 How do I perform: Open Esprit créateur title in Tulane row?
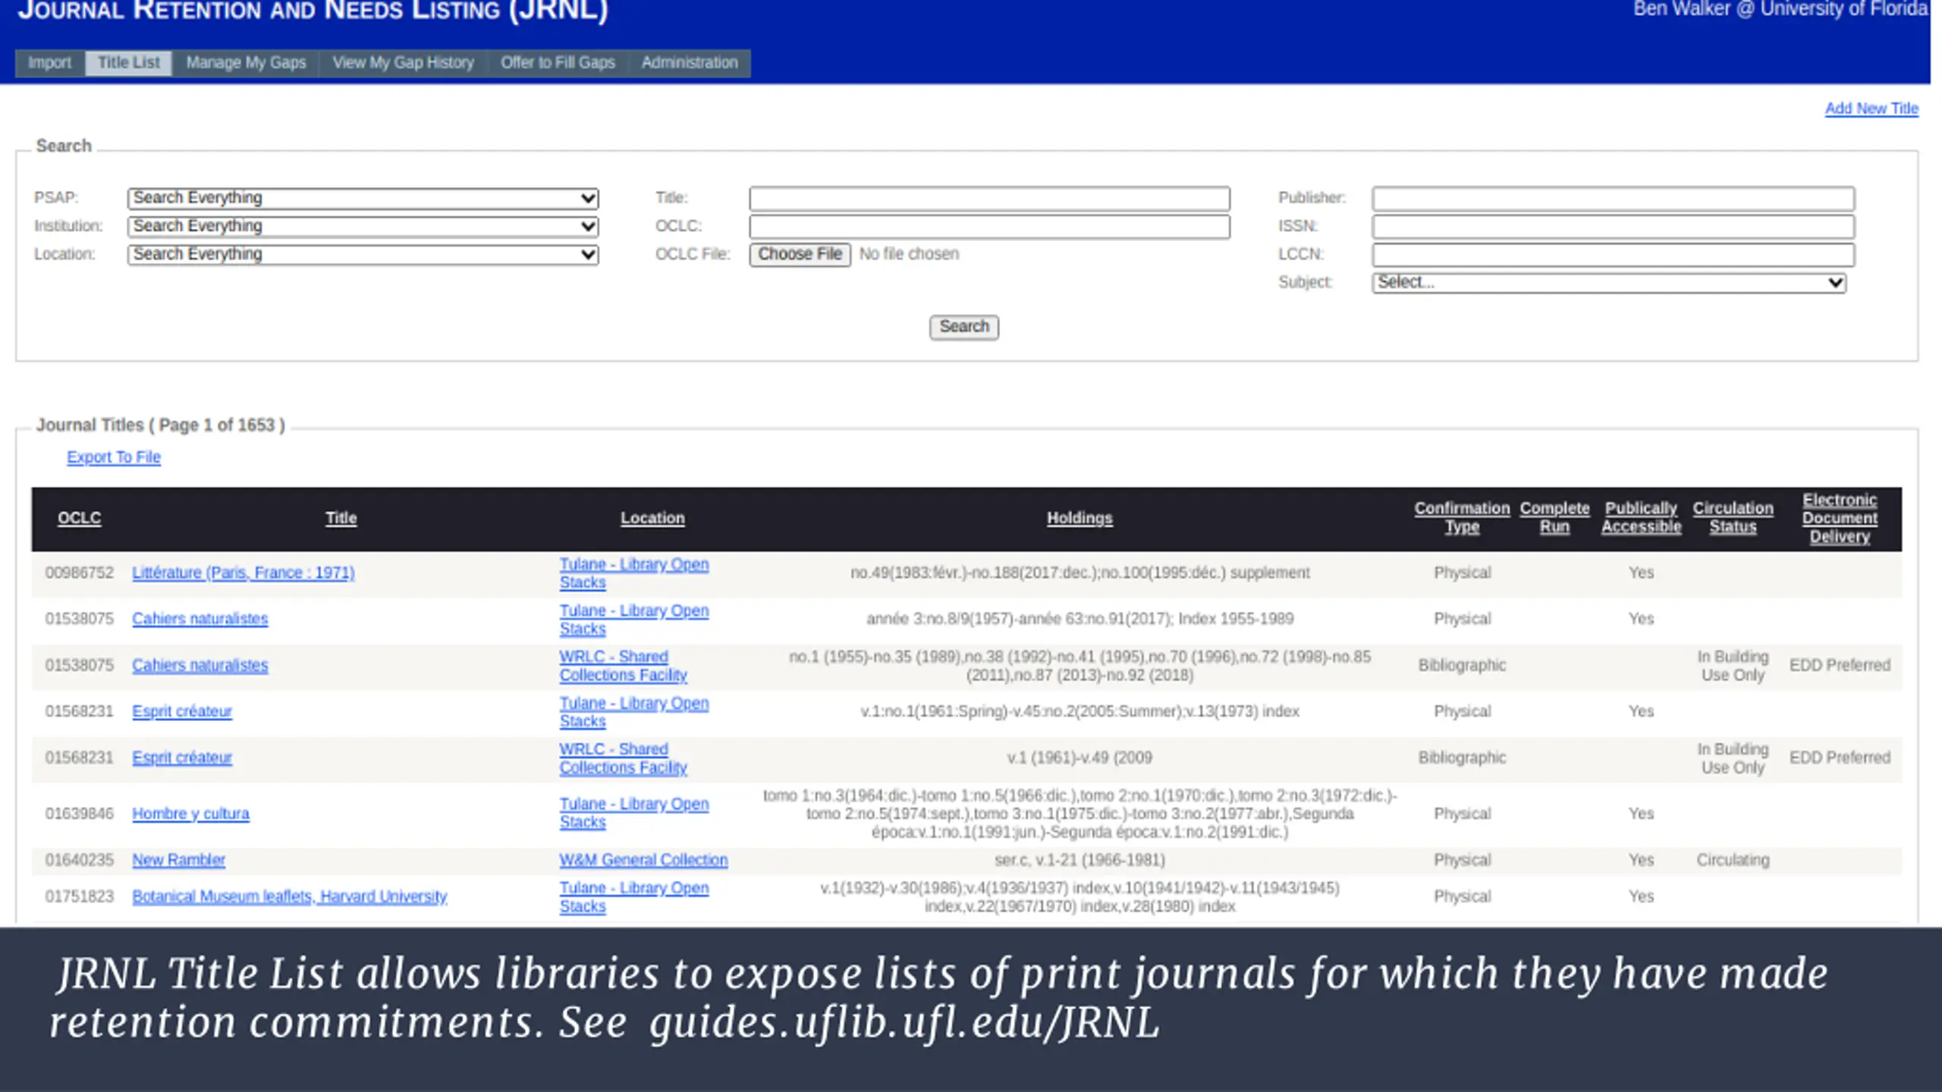[182, 711]
